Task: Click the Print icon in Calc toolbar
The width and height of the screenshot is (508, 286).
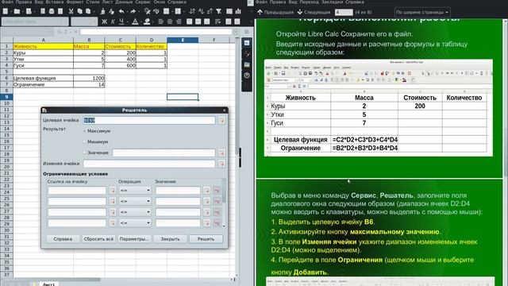Action: click(51, 11)
